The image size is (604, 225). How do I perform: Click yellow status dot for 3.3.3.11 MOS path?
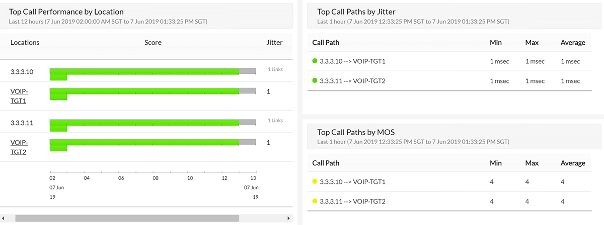click(x=315, y=201)
